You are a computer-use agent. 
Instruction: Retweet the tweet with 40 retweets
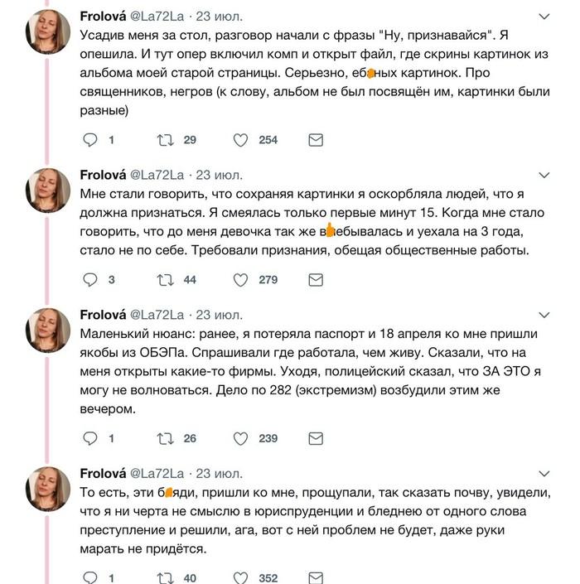(166, 577)
